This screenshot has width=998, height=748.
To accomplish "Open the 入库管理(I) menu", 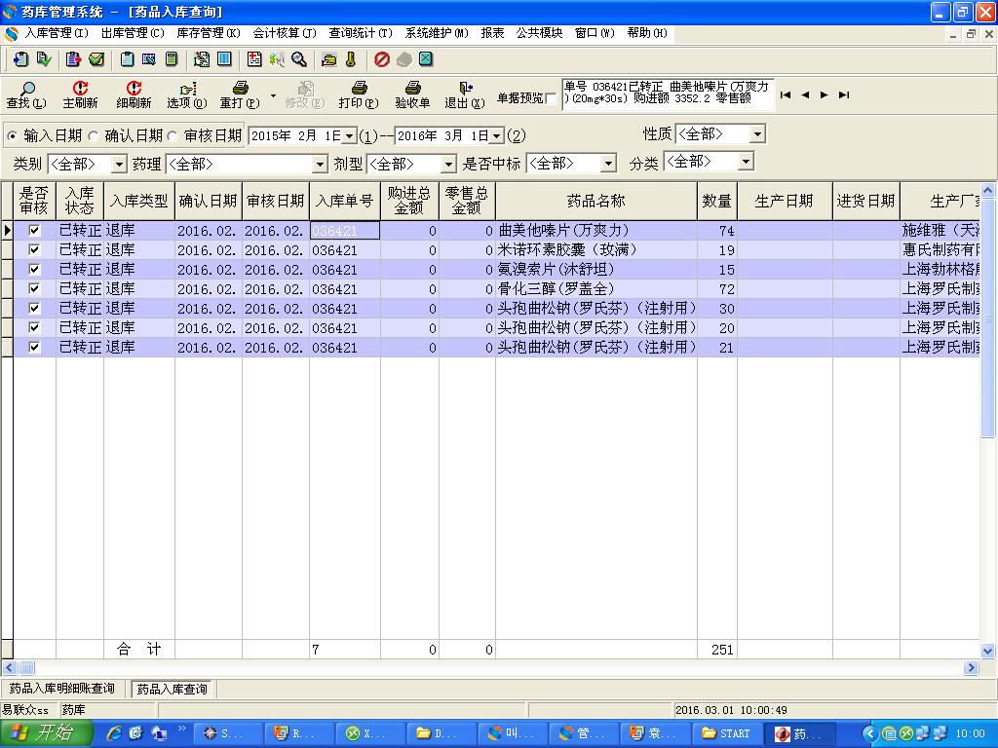I will click(56, 33).
